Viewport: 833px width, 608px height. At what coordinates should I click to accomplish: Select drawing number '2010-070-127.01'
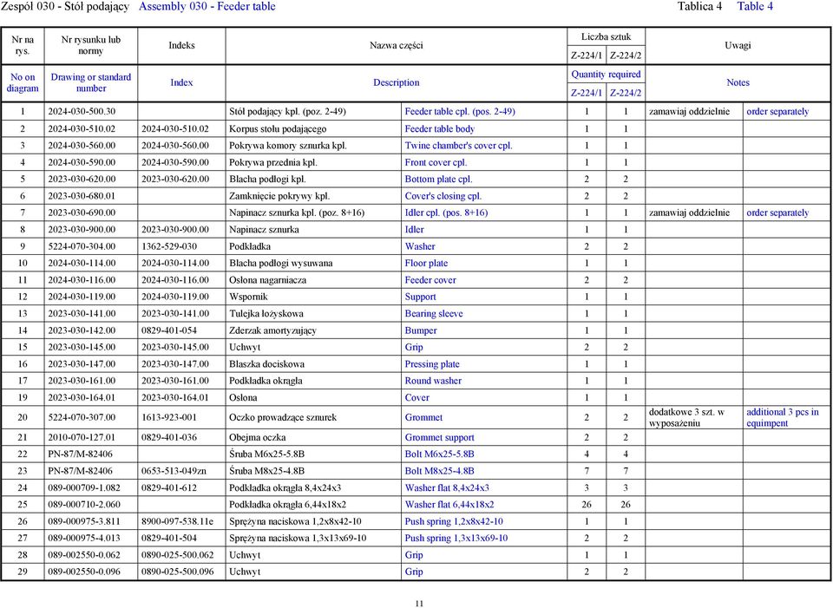82,437
